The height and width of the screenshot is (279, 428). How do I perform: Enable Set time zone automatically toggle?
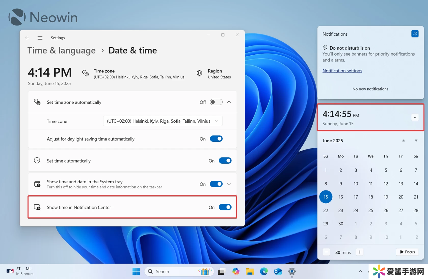pos(216,102)
